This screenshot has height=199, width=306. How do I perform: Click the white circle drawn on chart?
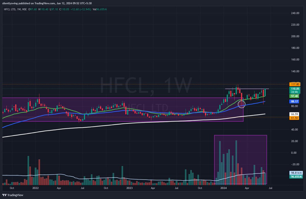tap(241, 104)
